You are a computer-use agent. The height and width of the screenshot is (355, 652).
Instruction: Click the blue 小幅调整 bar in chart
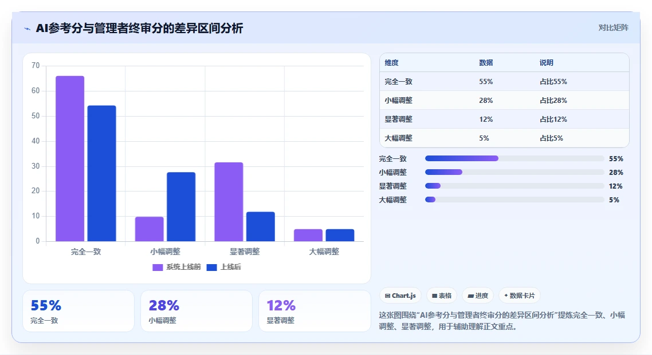coord(181,206)
